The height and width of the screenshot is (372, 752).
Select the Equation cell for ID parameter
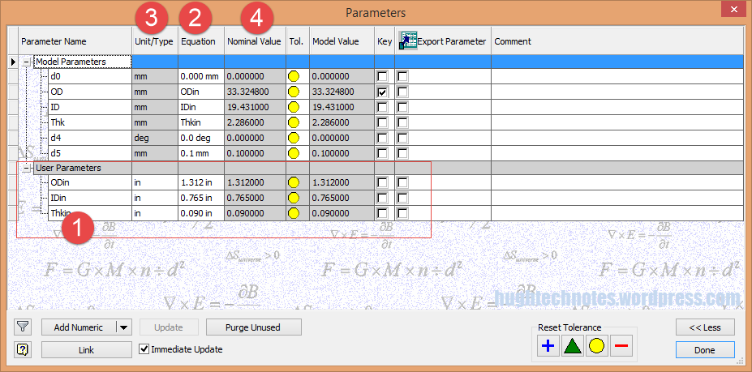pos(200,107)
